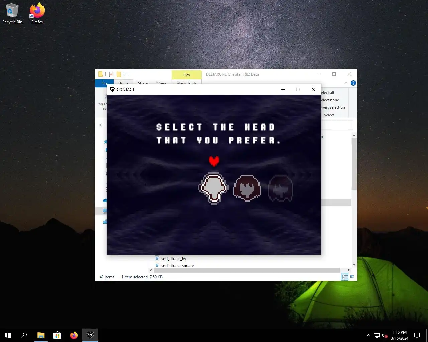Open the Windows Start menu

8,335
